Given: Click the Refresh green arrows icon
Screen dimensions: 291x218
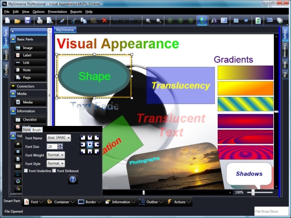Looking at the screenshot, I should click(258, 20).
